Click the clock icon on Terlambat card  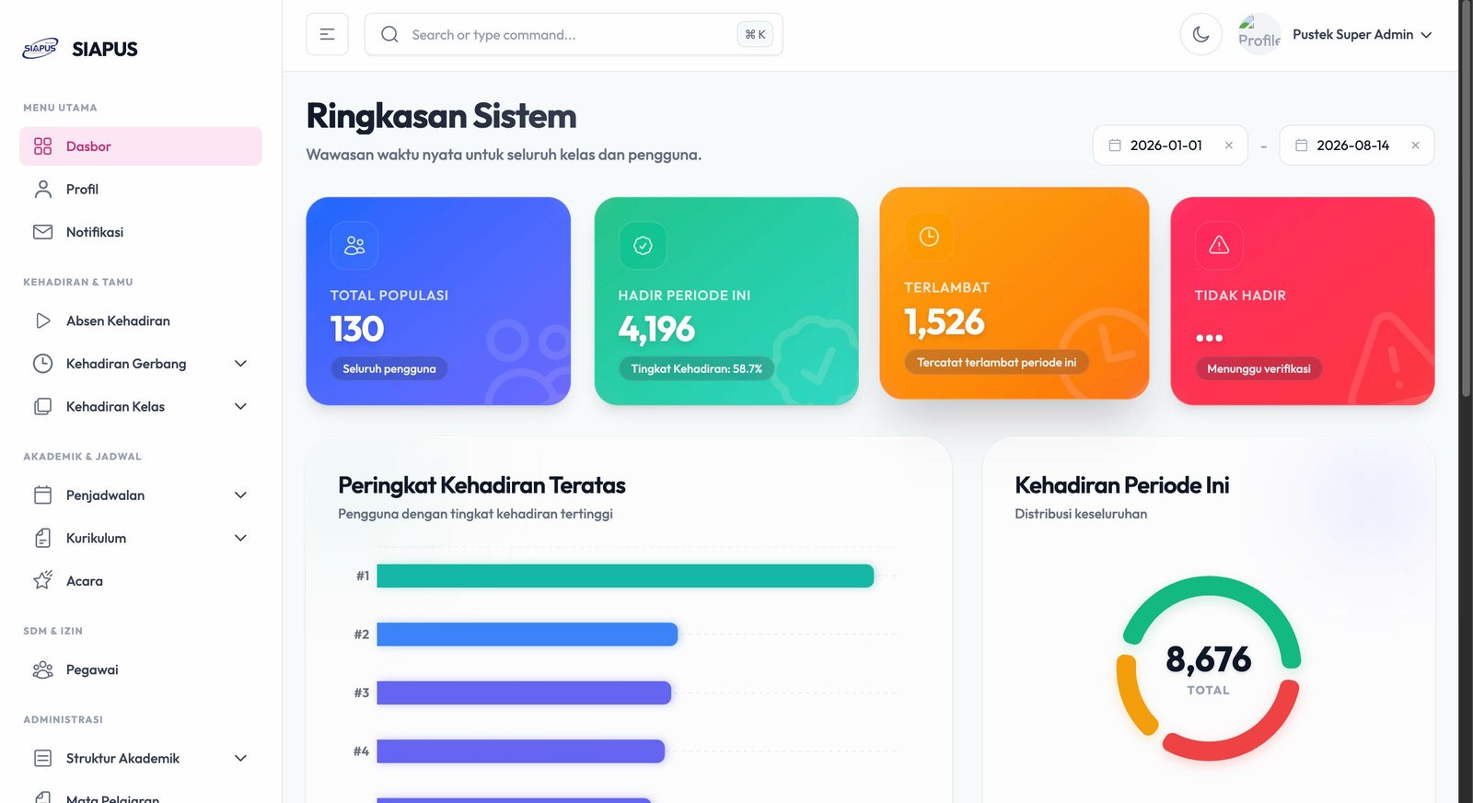[929, 237]
